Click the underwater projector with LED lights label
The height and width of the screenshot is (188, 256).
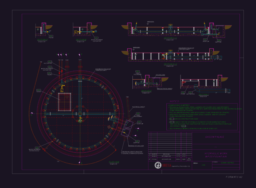pos(103,70)
